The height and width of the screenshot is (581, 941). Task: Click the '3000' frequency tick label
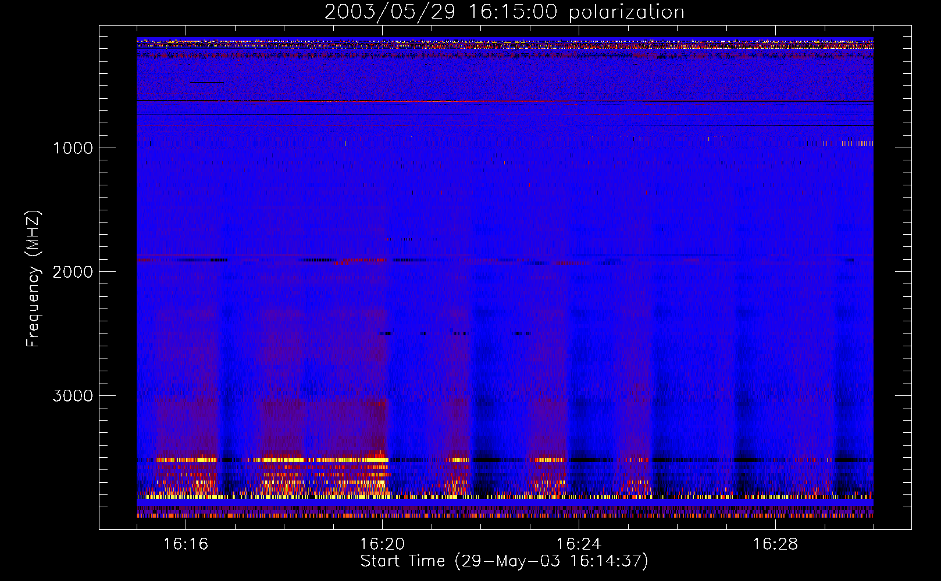coord(73,396)
